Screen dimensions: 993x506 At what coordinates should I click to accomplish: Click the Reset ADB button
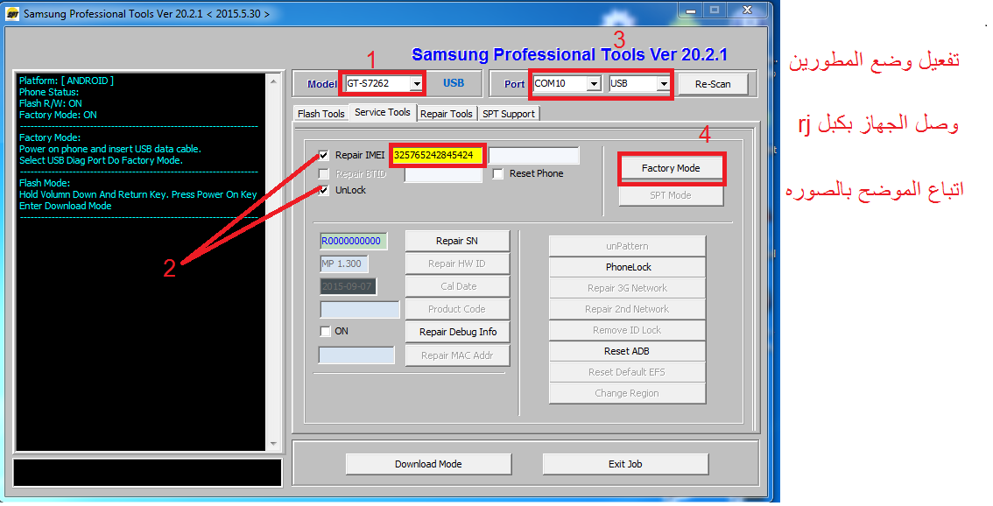pos(628,351)
